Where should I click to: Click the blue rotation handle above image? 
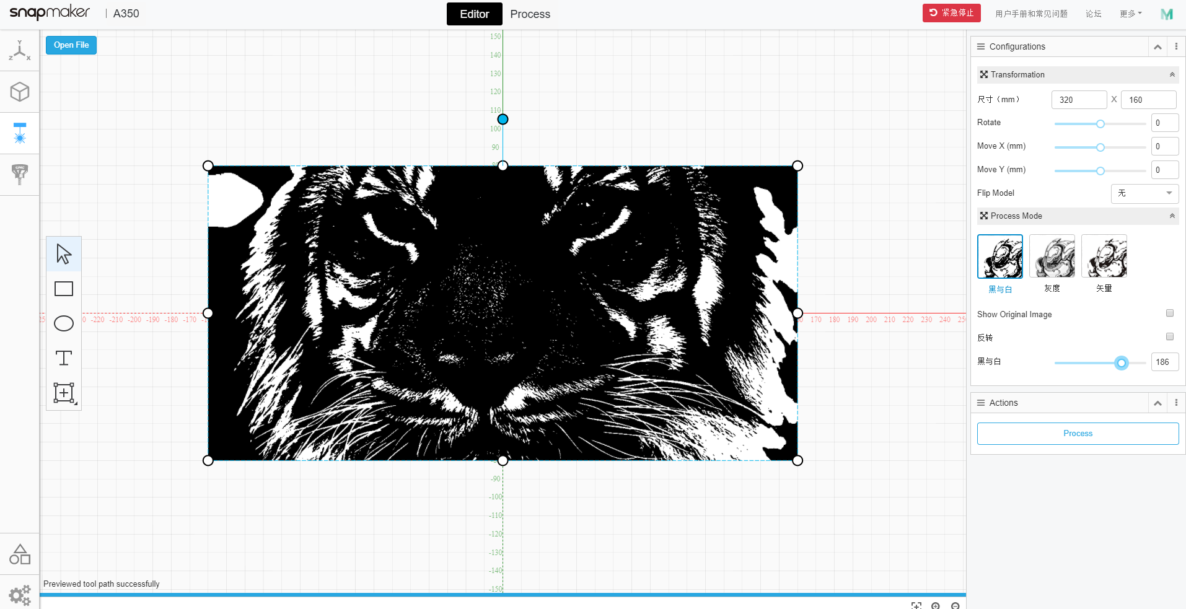point(503,119)
